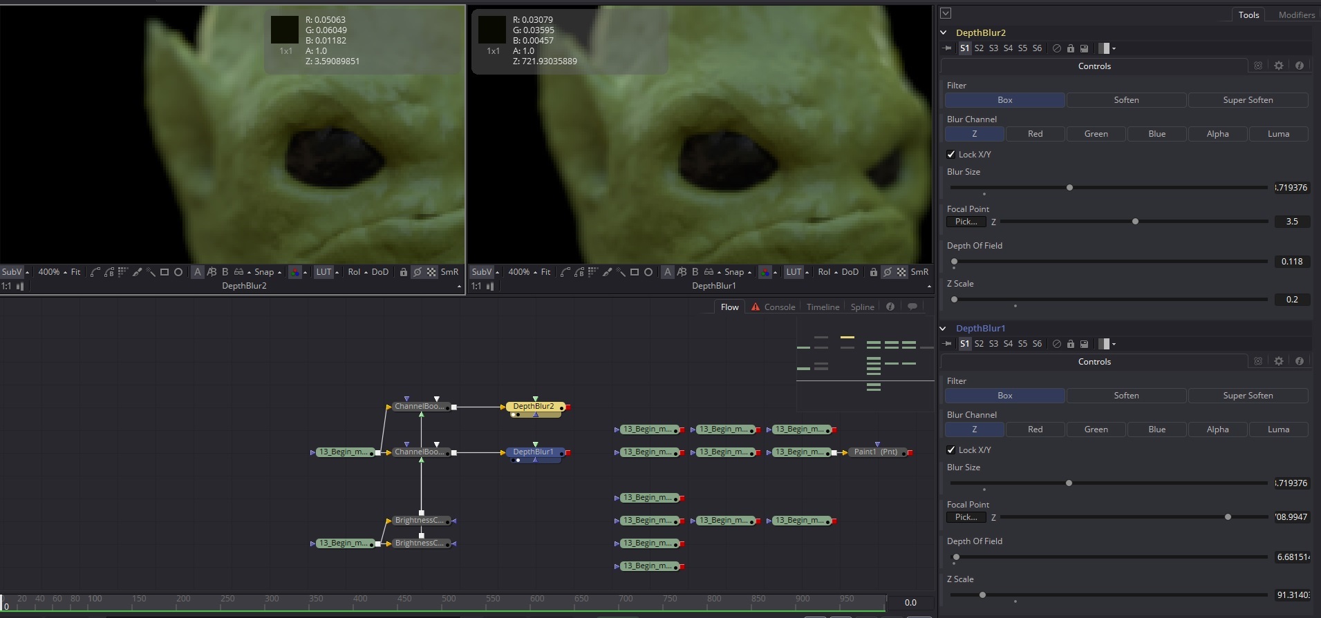
Task: Toggle checkerboard underlay in DepthBlur1 viewer
Action: (901, 272)
